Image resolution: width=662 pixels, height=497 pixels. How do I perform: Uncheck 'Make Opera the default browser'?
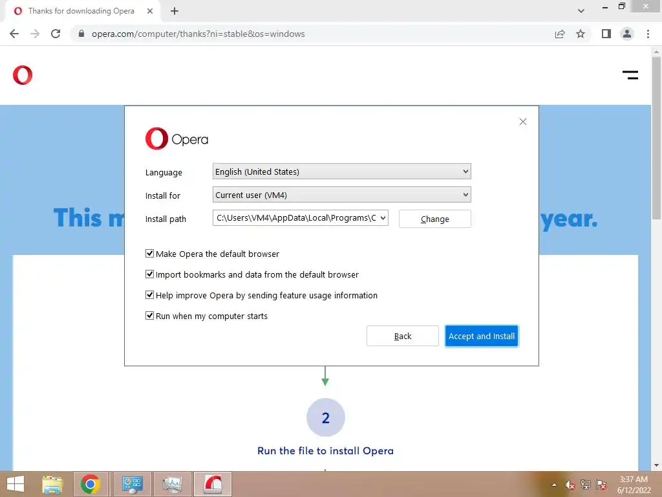point(149,254)
